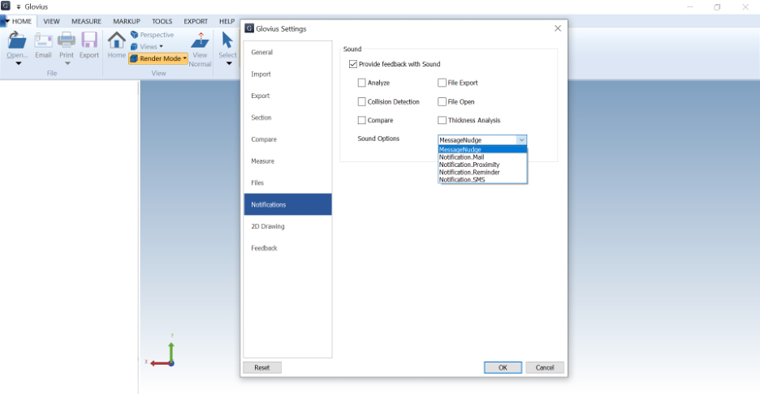Expand the Render Mode dropdown
This screenshot has height=394, width=760.
(x=184, y=58)
